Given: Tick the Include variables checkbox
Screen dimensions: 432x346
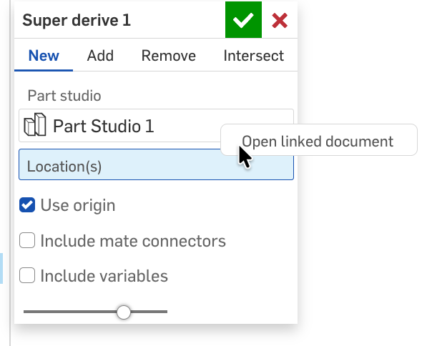Looking at the screenshot, I should pyautogui.click(x=27, y=275).
